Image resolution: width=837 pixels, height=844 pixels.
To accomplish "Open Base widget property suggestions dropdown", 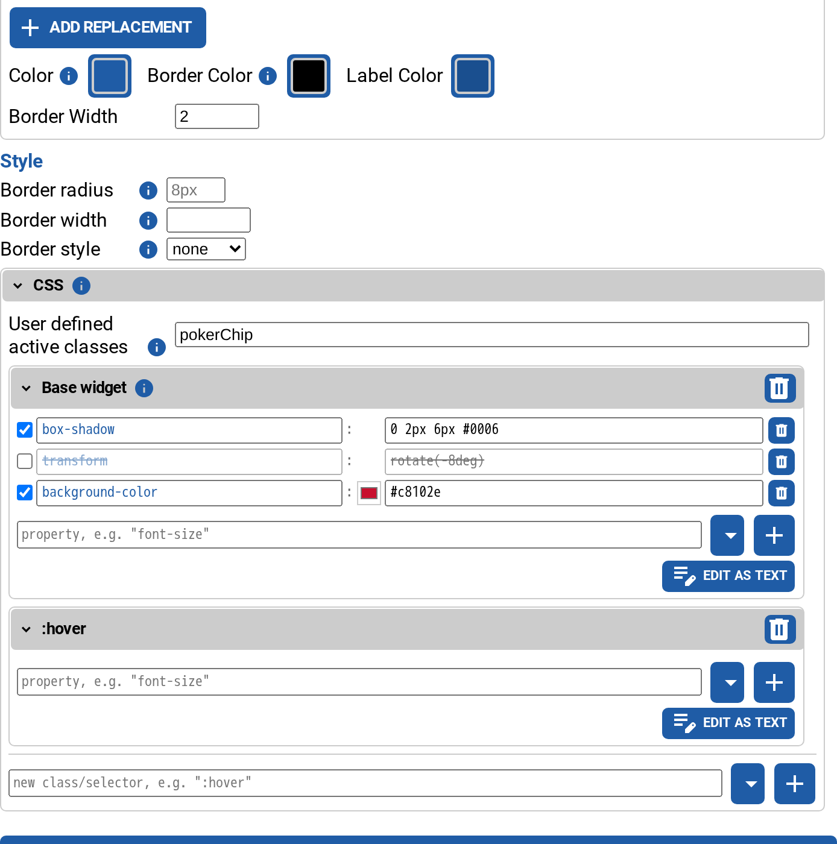I will (x=727, y=535).
